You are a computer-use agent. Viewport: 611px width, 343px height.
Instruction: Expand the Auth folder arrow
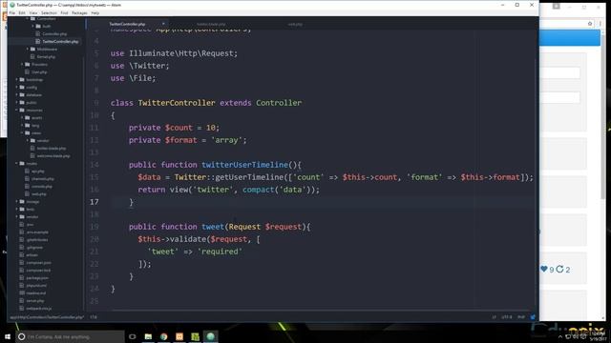click(33, 26)
